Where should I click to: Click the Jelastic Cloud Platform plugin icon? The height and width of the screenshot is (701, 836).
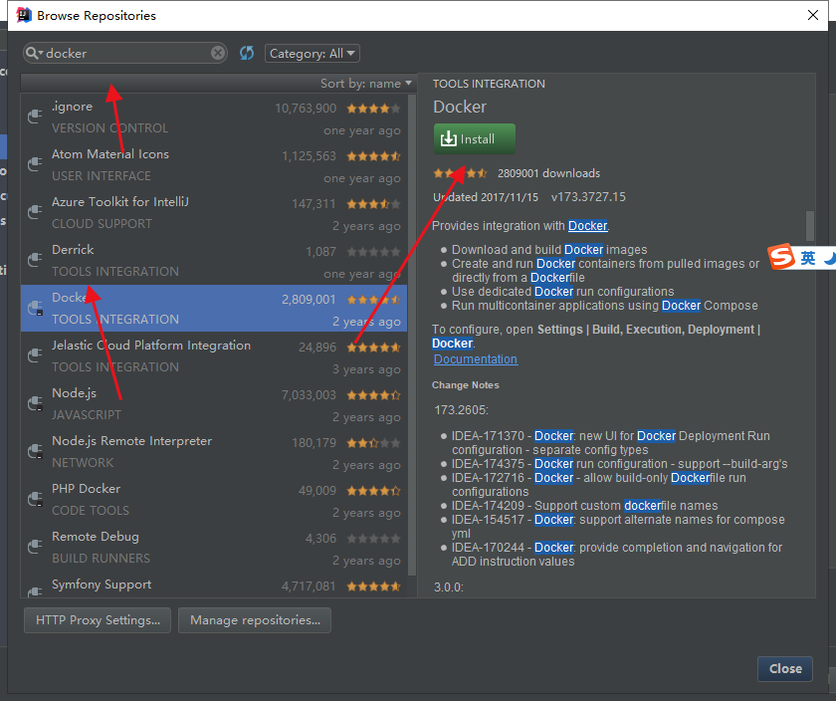tap(35, 354)
